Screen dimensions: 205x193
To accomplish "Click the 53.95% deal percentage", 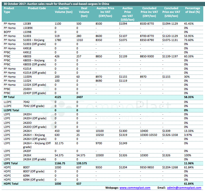I will pyautogui.click(x=189, y=36).
